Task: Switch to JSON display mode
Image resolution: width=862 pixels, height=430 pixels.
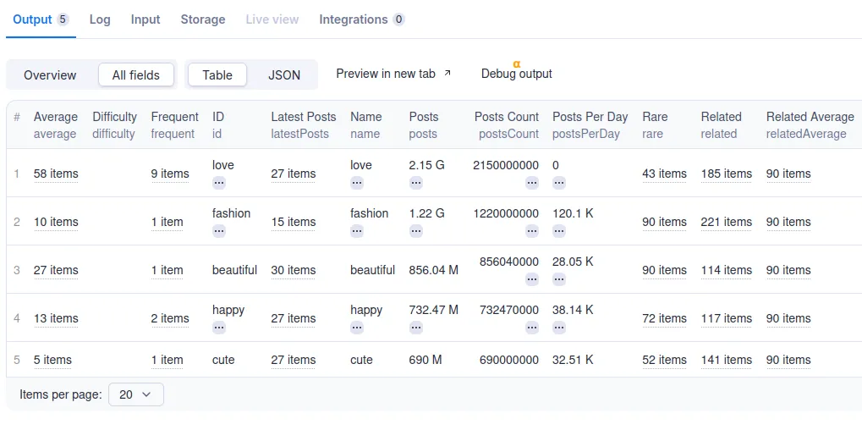Action: click(284, 75)
